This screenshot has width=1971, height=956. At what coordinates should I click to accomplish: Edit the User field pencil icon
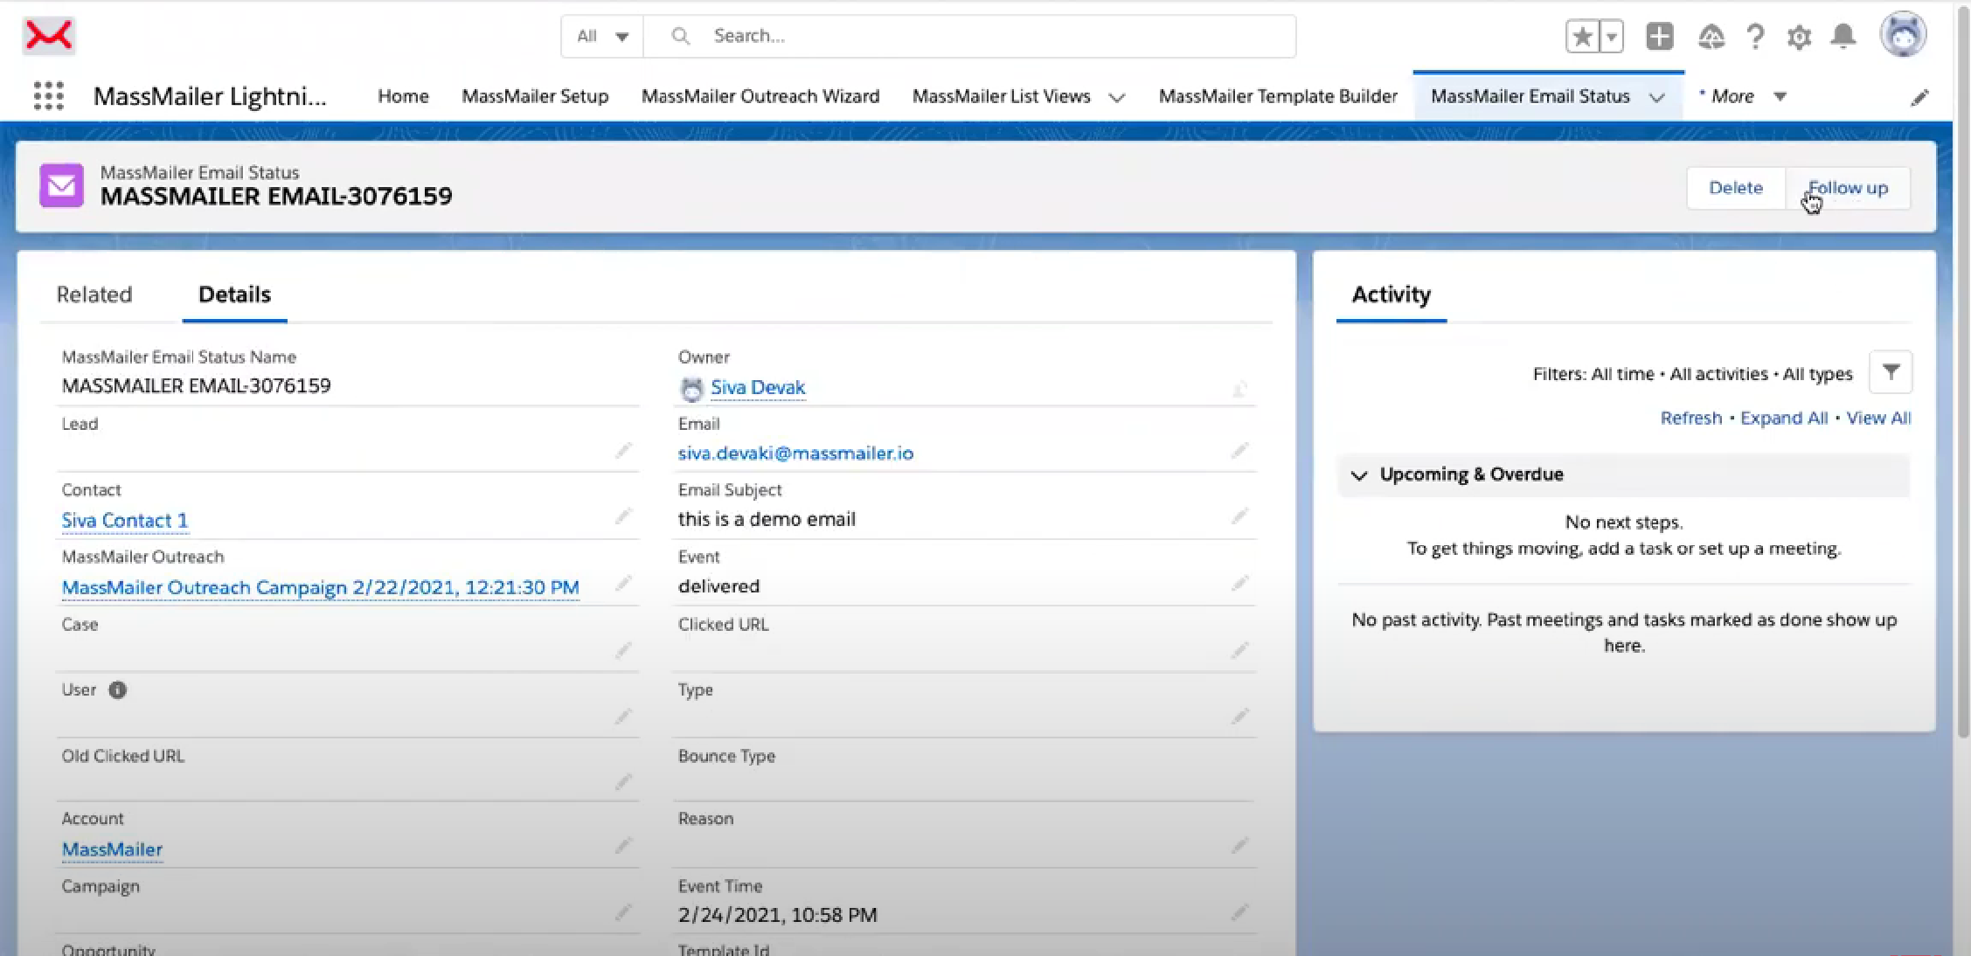623,717
